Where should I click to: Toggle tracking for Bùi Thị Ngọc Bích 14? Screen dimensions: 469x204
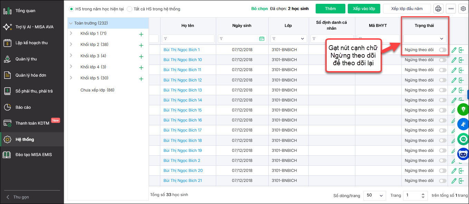[442, 100]
